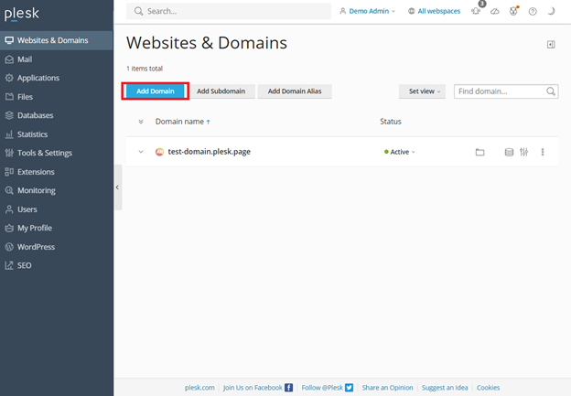Open Websites & Domains in sidebar
Viewport: 571px width, 396px height.
coord(57,40)
